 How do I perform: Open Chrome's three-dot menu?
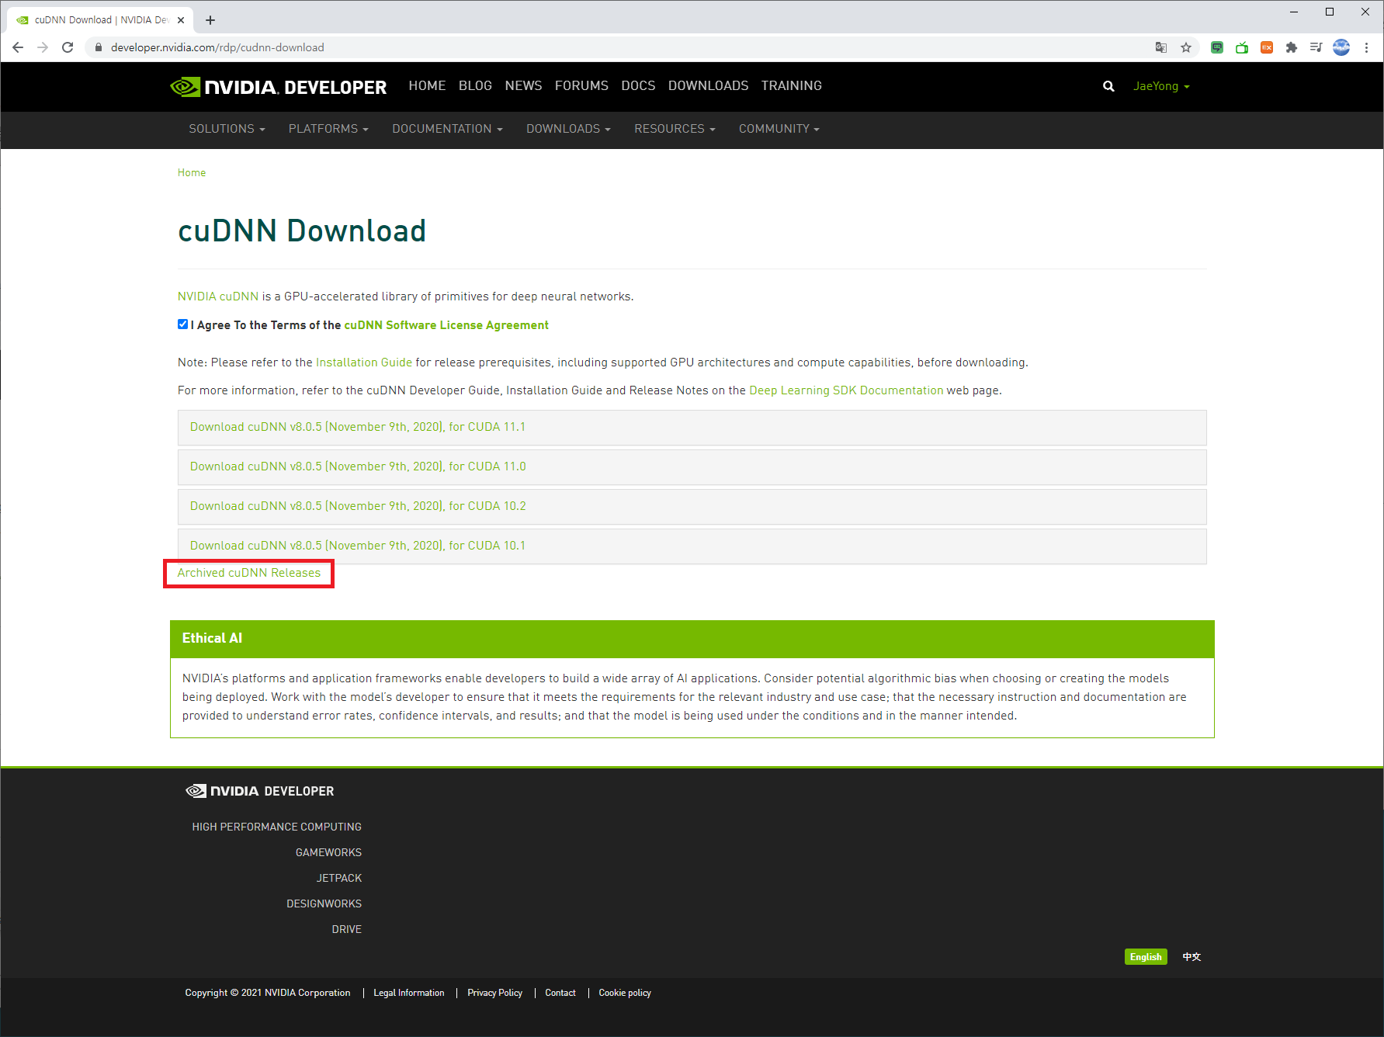tap(1366, 47)
